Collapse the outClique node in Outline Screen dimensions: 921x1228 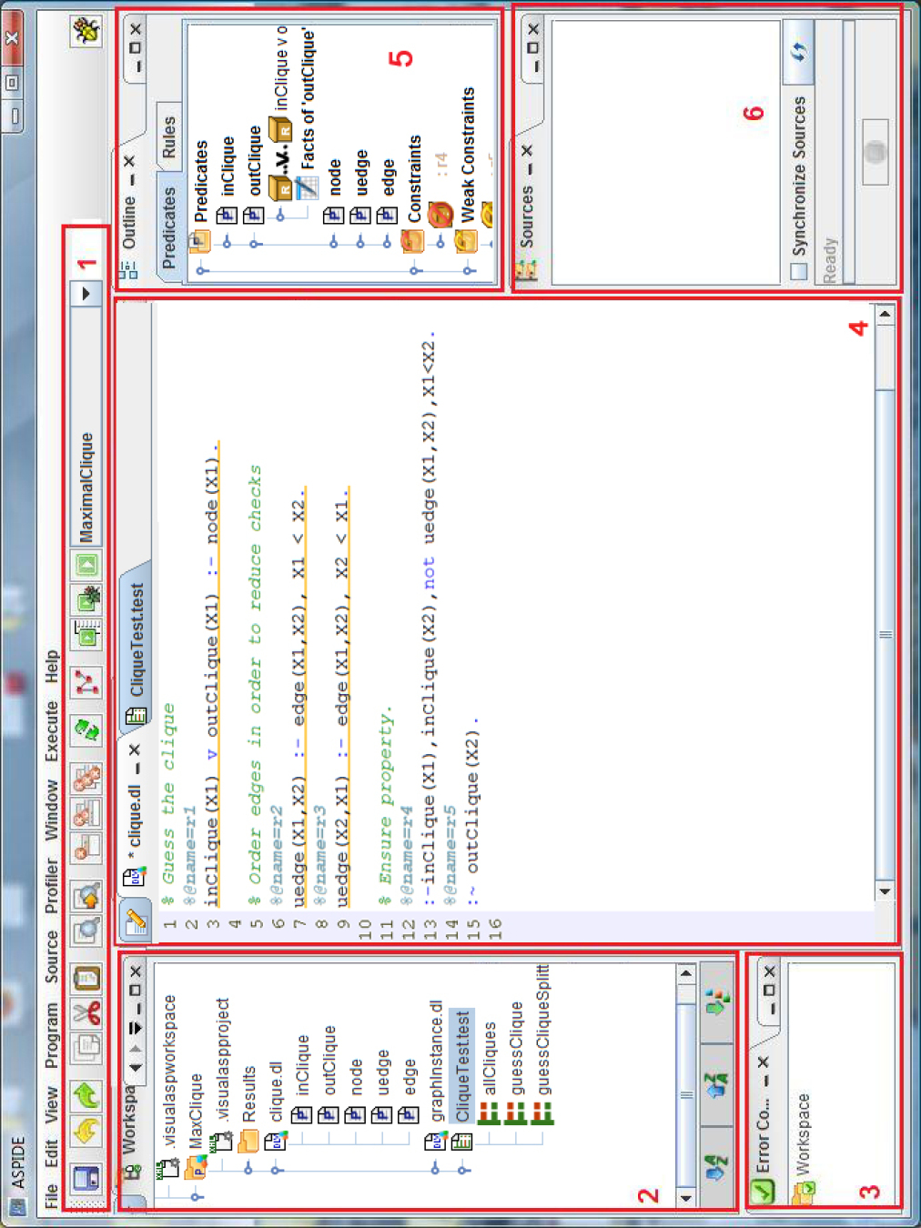point(255,243)
